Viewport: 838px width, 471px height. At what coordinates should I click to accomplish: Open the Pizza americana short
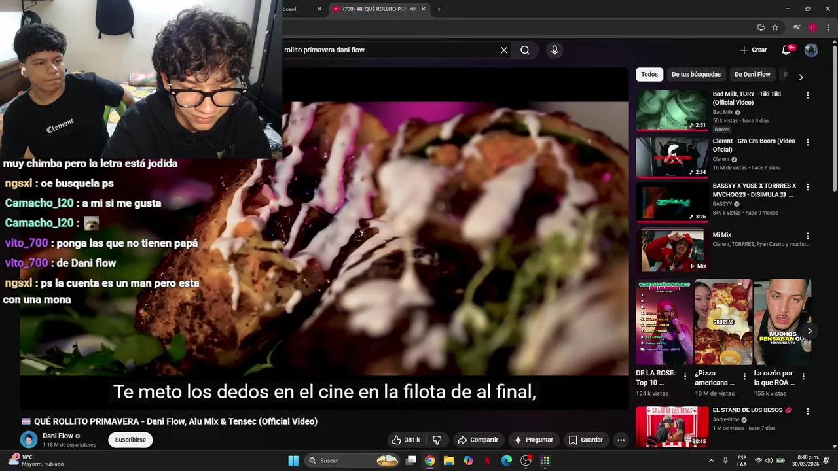723,322
